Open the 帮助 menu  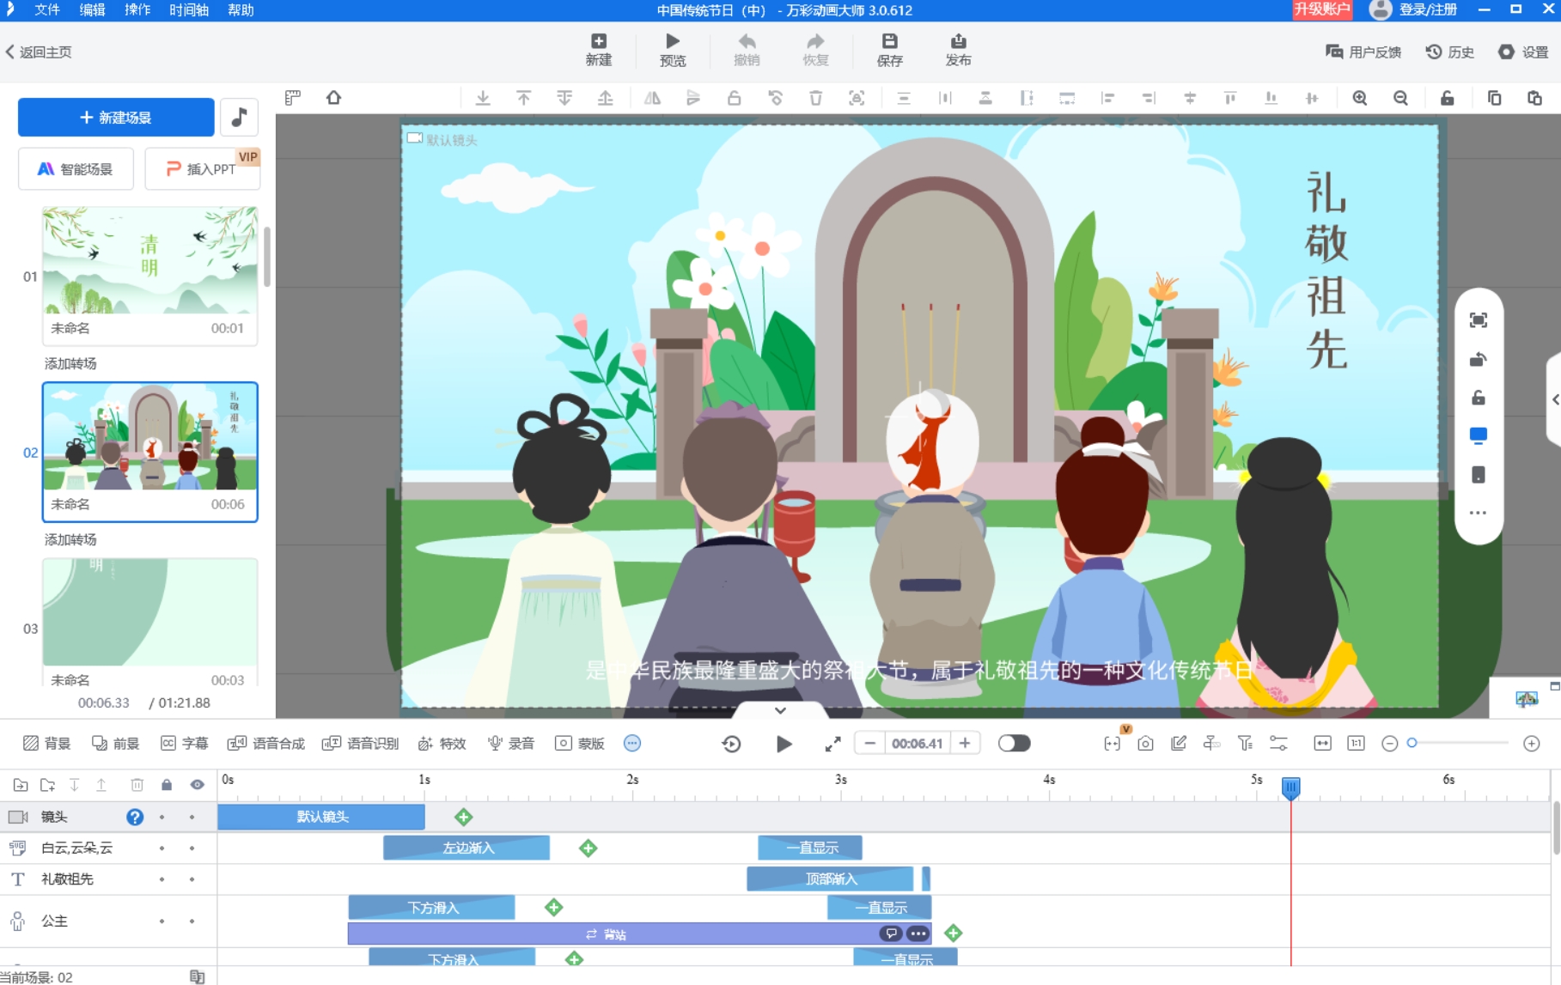coord(241,9)
